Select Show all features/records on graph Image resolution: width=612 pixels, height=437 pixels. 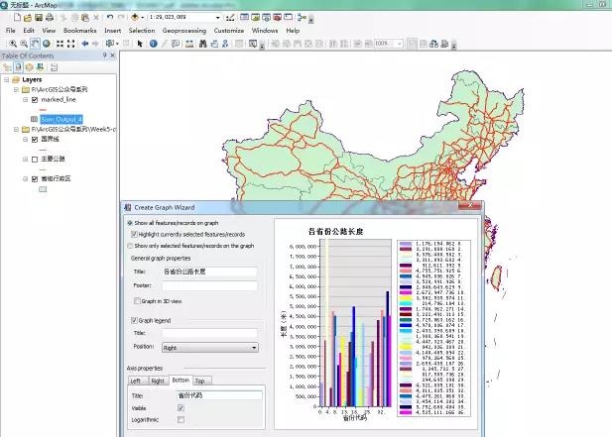pos(130,223)
